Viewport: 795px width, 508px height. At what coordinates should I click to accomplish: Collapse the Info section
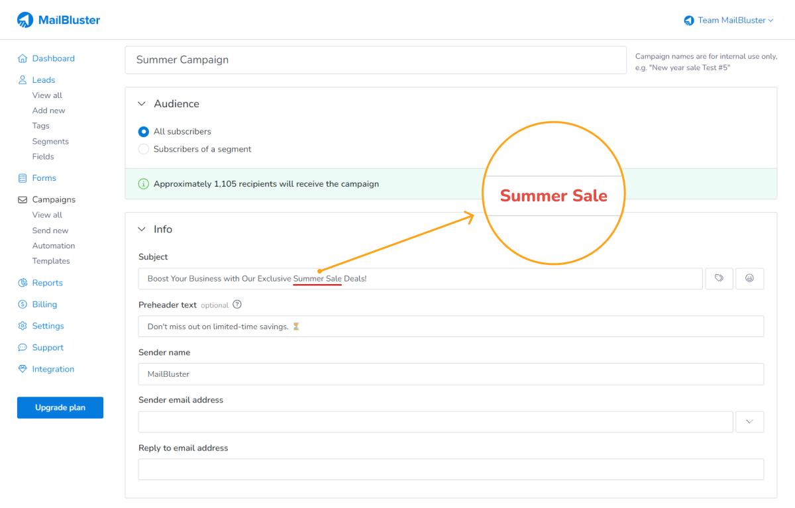[x=141, y=229]
